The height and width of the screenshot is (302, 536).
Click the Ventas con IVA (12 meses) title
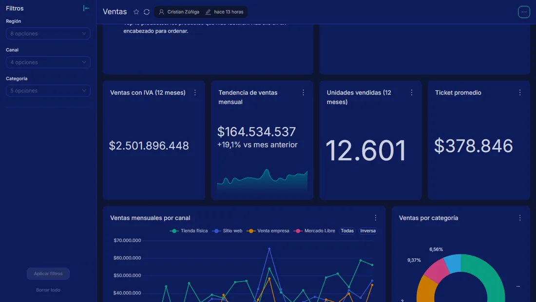148,92
